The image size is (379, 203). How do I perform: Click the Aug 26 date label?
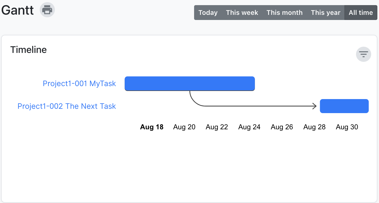(x=282, y=127)
